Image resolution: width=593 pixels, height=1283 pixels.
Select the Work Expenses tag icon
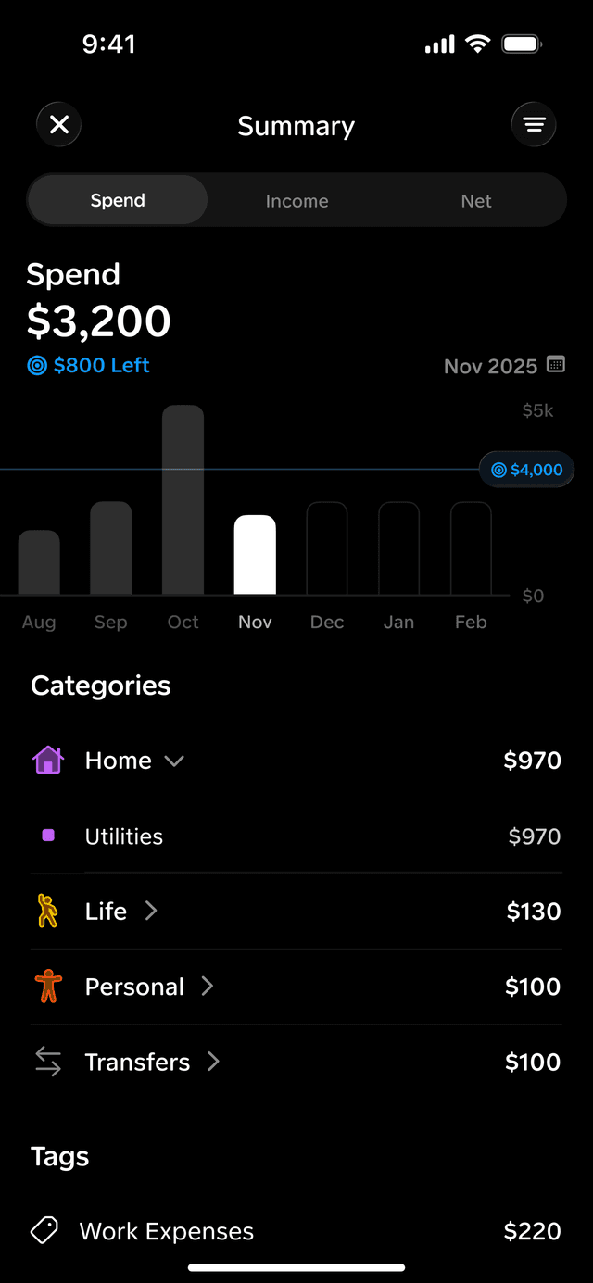point(43,1229)
